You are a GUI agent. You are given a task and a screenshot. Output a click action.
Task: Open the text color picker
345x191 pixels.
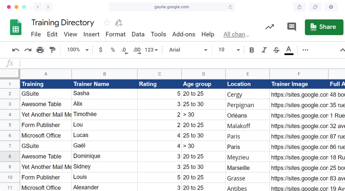289,51
